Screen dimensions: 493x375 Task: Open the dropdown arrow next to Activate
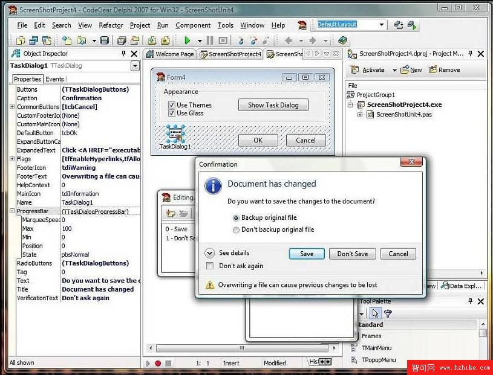pos(394,70)
